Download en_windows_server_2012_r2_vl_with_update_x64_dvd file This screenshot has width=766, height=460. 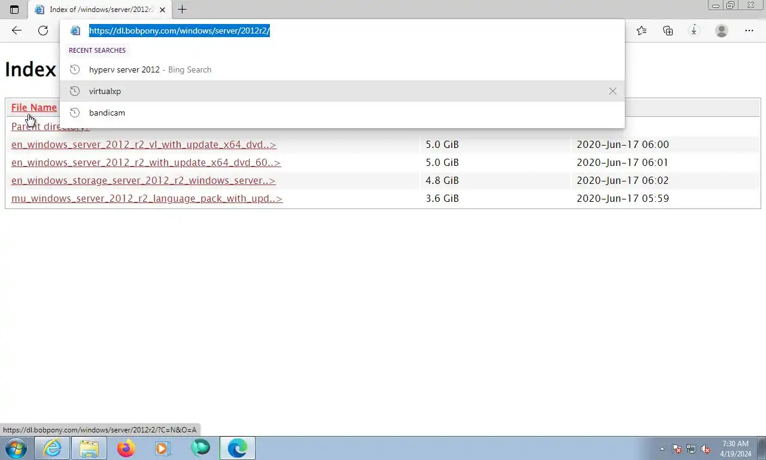click(144, 144)
